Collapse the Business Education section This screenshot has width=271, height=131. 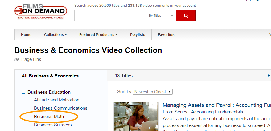point(23,92)
